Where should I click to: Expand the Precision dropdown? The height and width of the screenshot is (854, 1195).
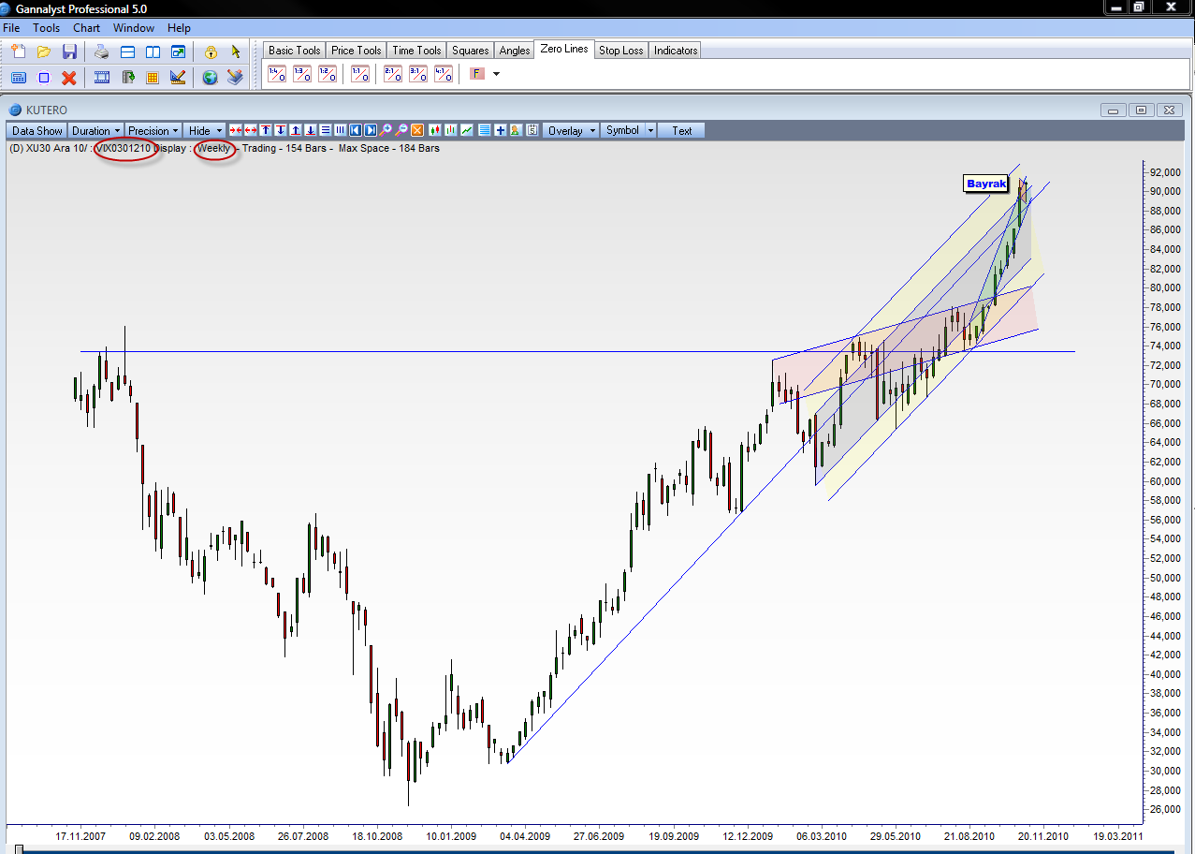[154, 131]
